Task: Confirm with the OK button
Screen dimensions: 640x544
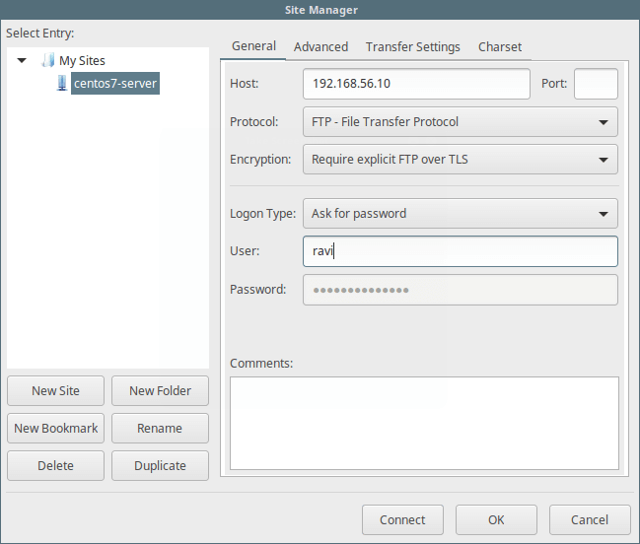Action: pos(496,519)
